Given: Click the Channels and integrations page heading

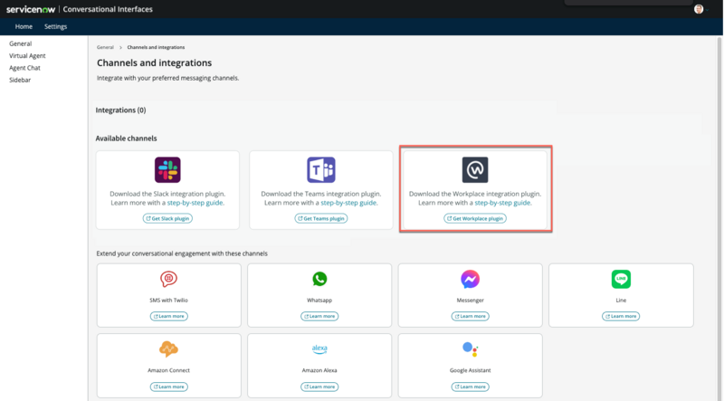Looking at the screenshot, I should click(154, 62).
